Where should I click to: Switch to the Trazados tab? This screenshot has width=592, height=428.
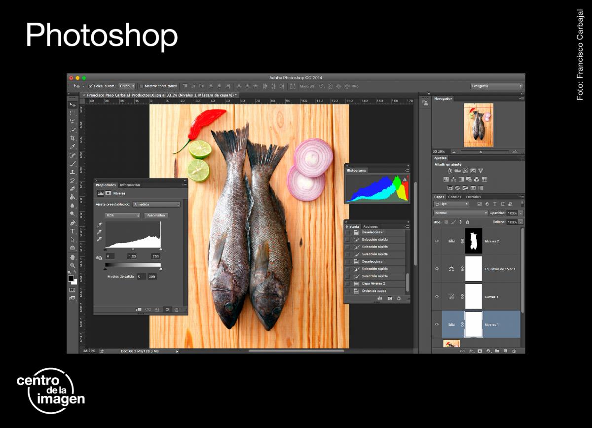473,197
